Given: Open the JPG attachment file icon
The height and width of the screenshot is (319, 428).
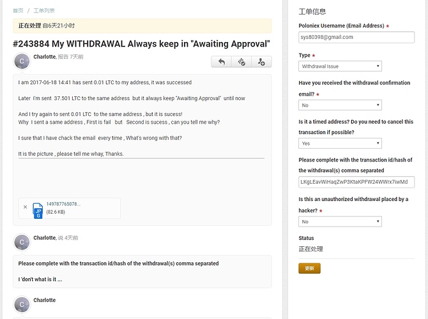Looking at the screenshot, I should [x=38, y=211].
